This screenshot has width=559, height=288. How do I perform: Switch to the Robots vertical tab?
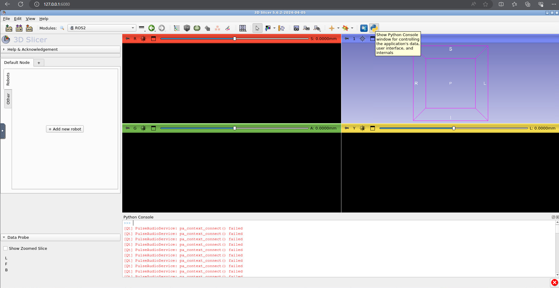pyautogui.click(x=8, y=79)
